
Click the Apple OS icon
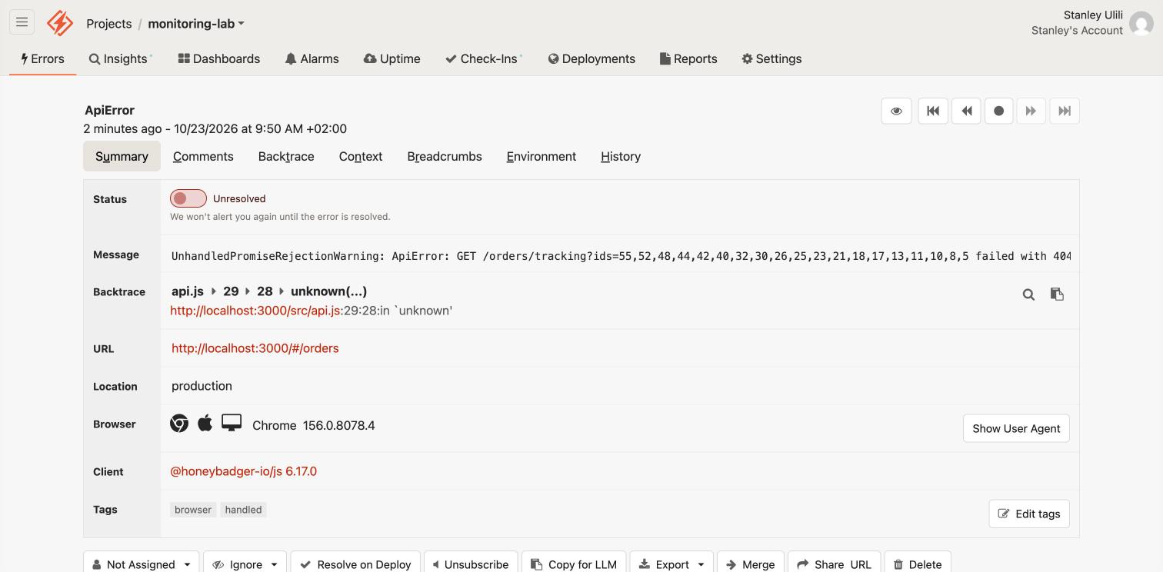[x=205, y=423]
